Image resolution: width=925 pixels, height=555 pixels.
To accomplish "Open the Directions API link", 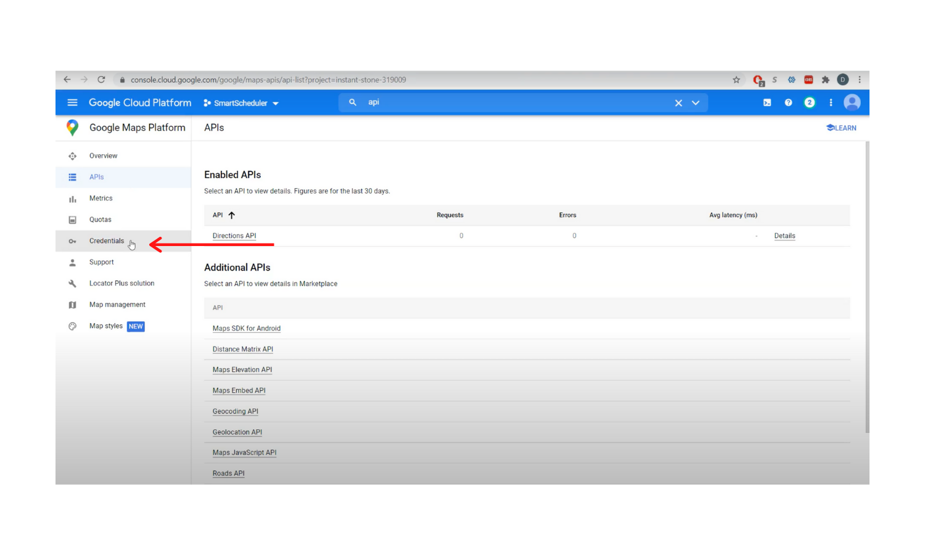I will click(234, 236).
